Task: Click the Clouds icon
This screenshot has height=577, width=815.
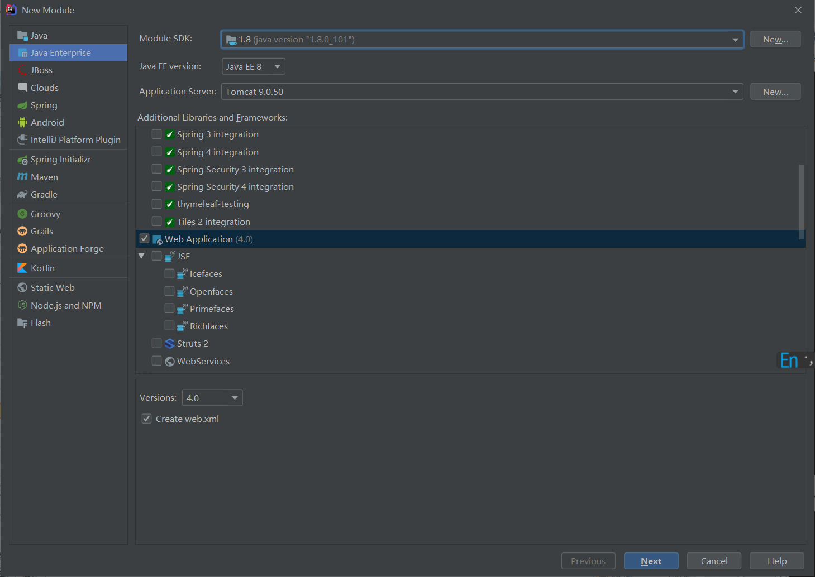Action: point(22,88)
